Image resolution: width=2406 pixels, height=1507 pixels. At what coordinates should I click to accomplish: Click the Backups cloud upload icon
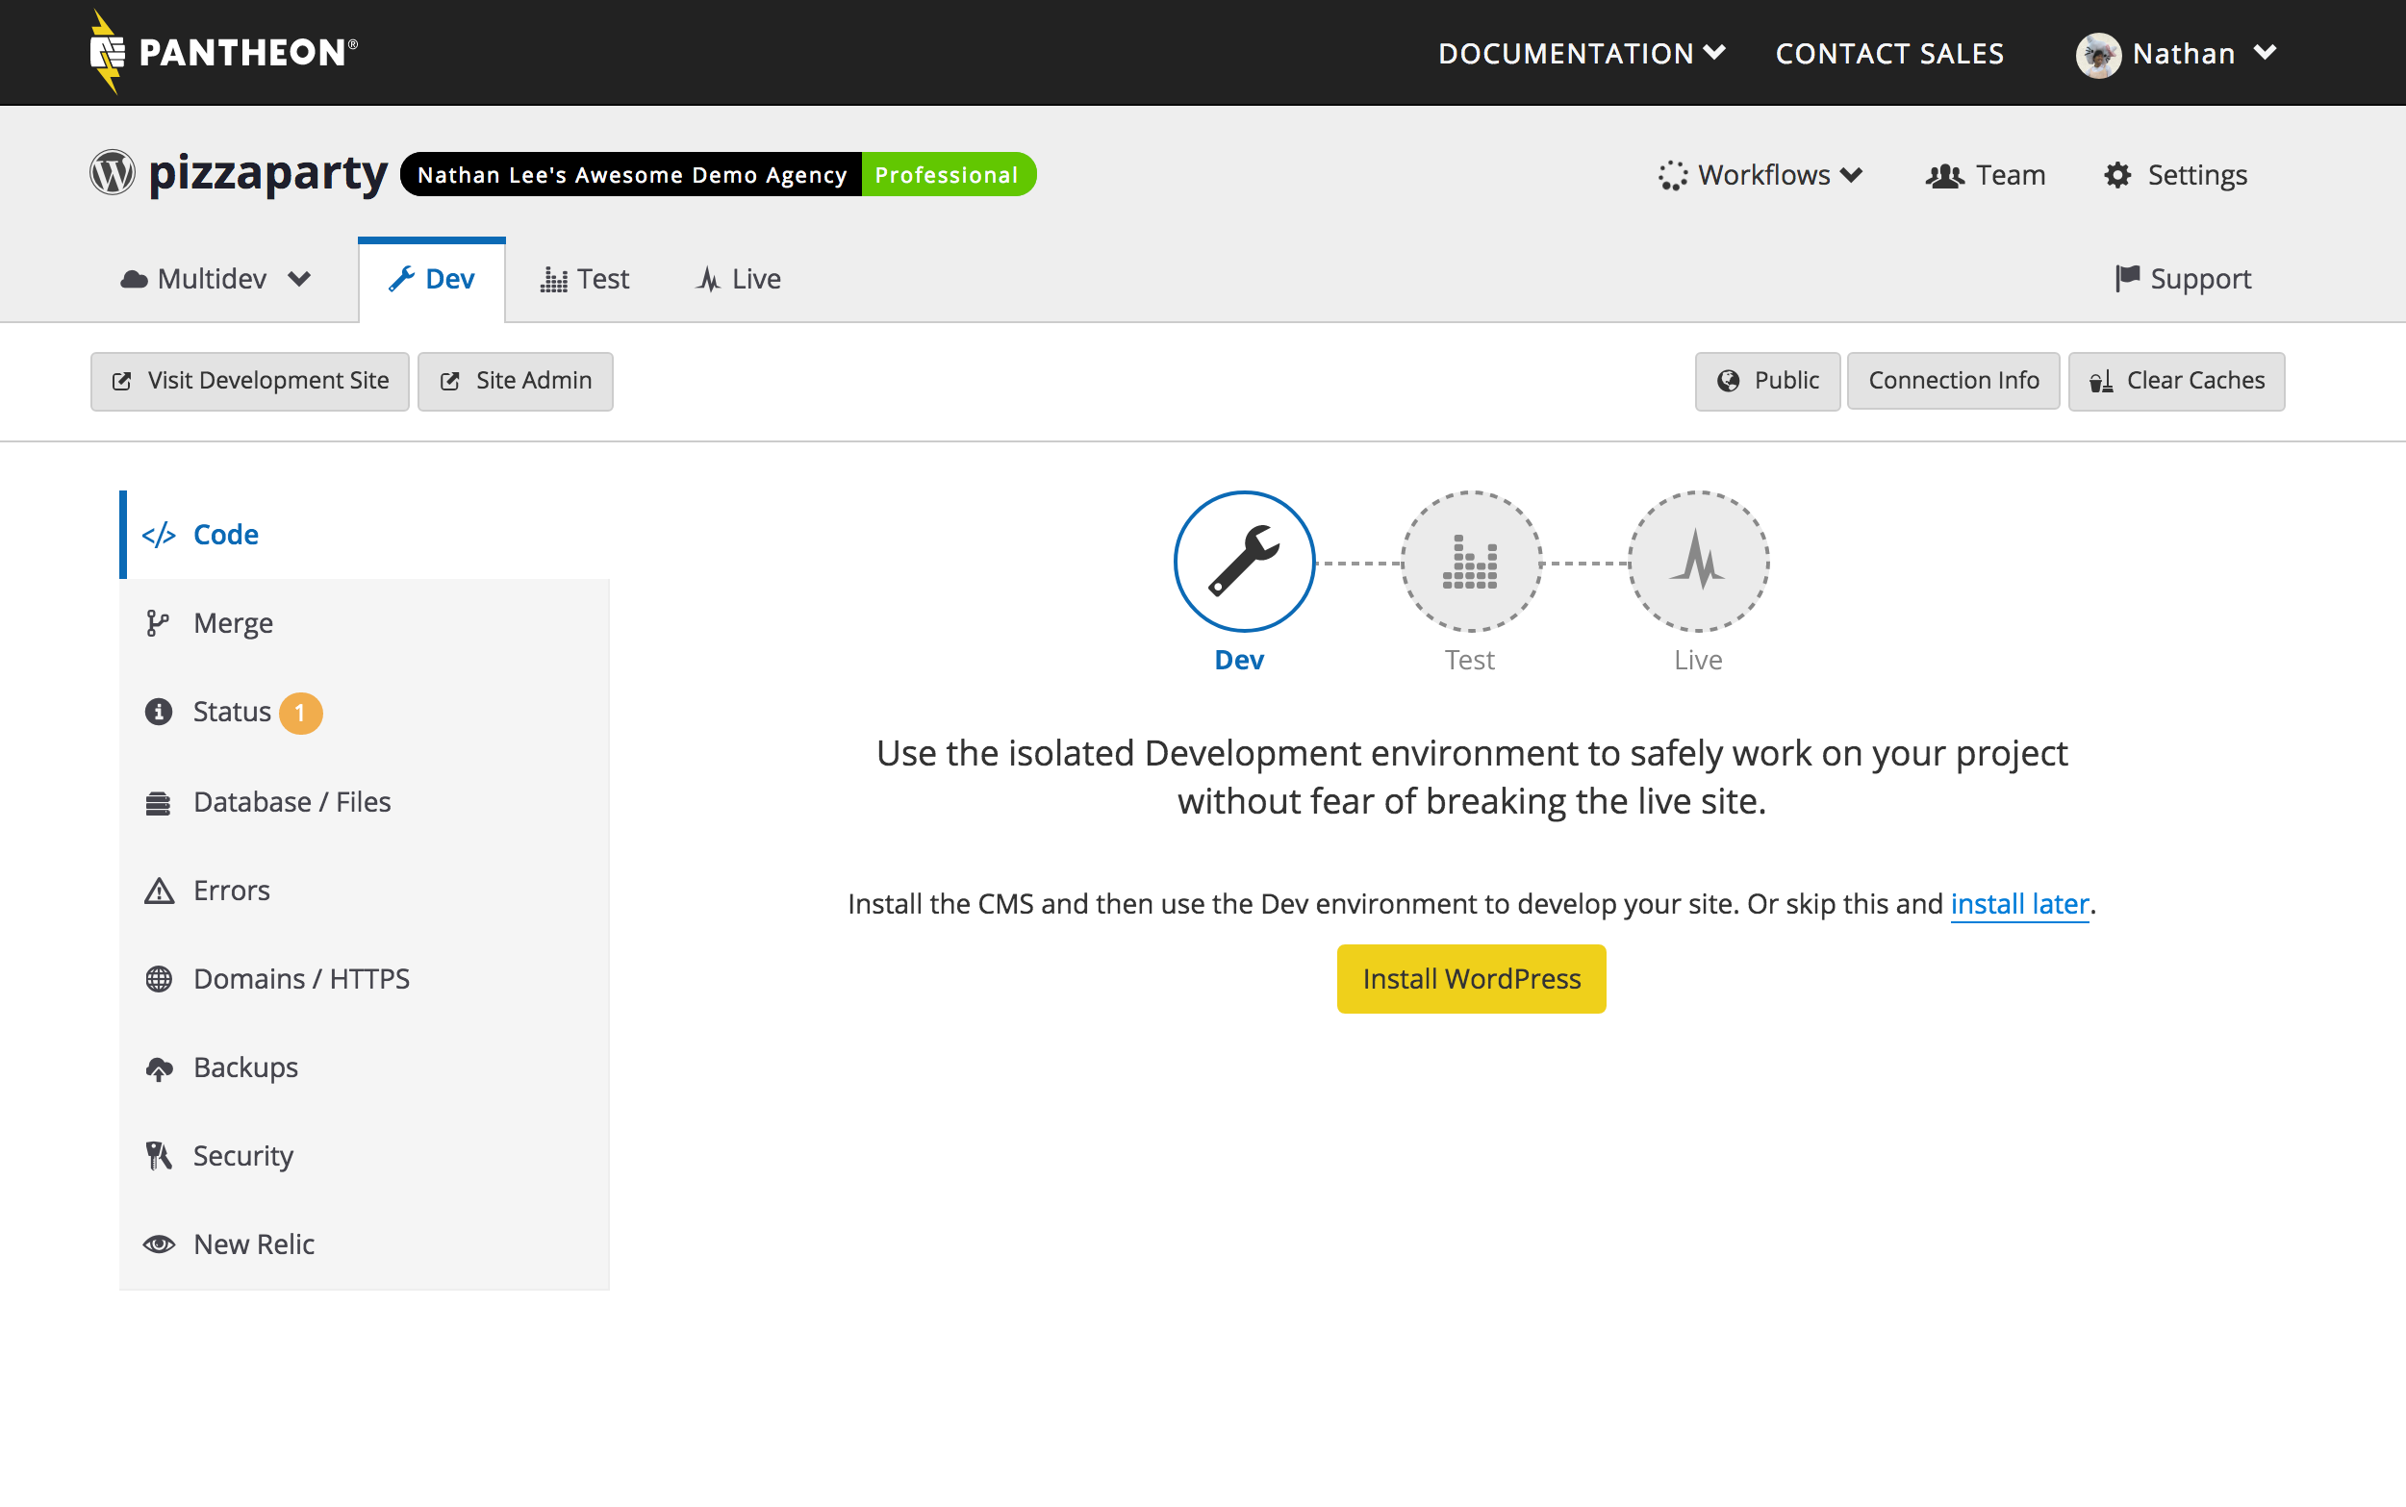pyautogui.click(x=160, y=1068)
